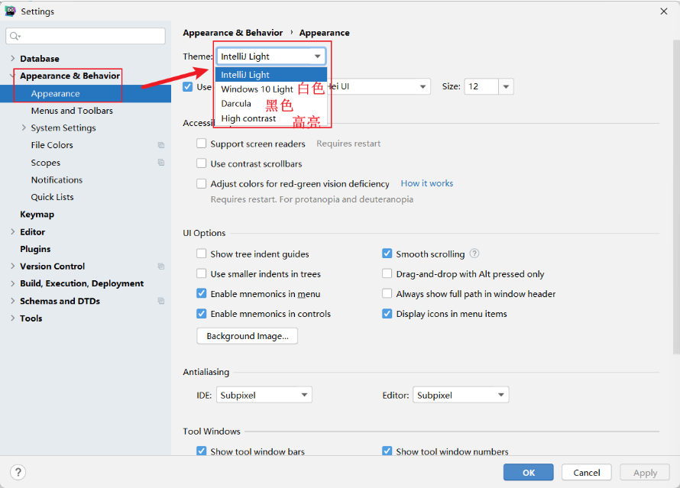Uncheck Display icons in menu items
The height and width of the screenshot is (488, 680).
coord(387,313)
